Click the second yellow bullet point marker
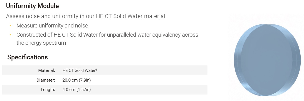This screenshot has width=304, height=101. coord(11,35)
